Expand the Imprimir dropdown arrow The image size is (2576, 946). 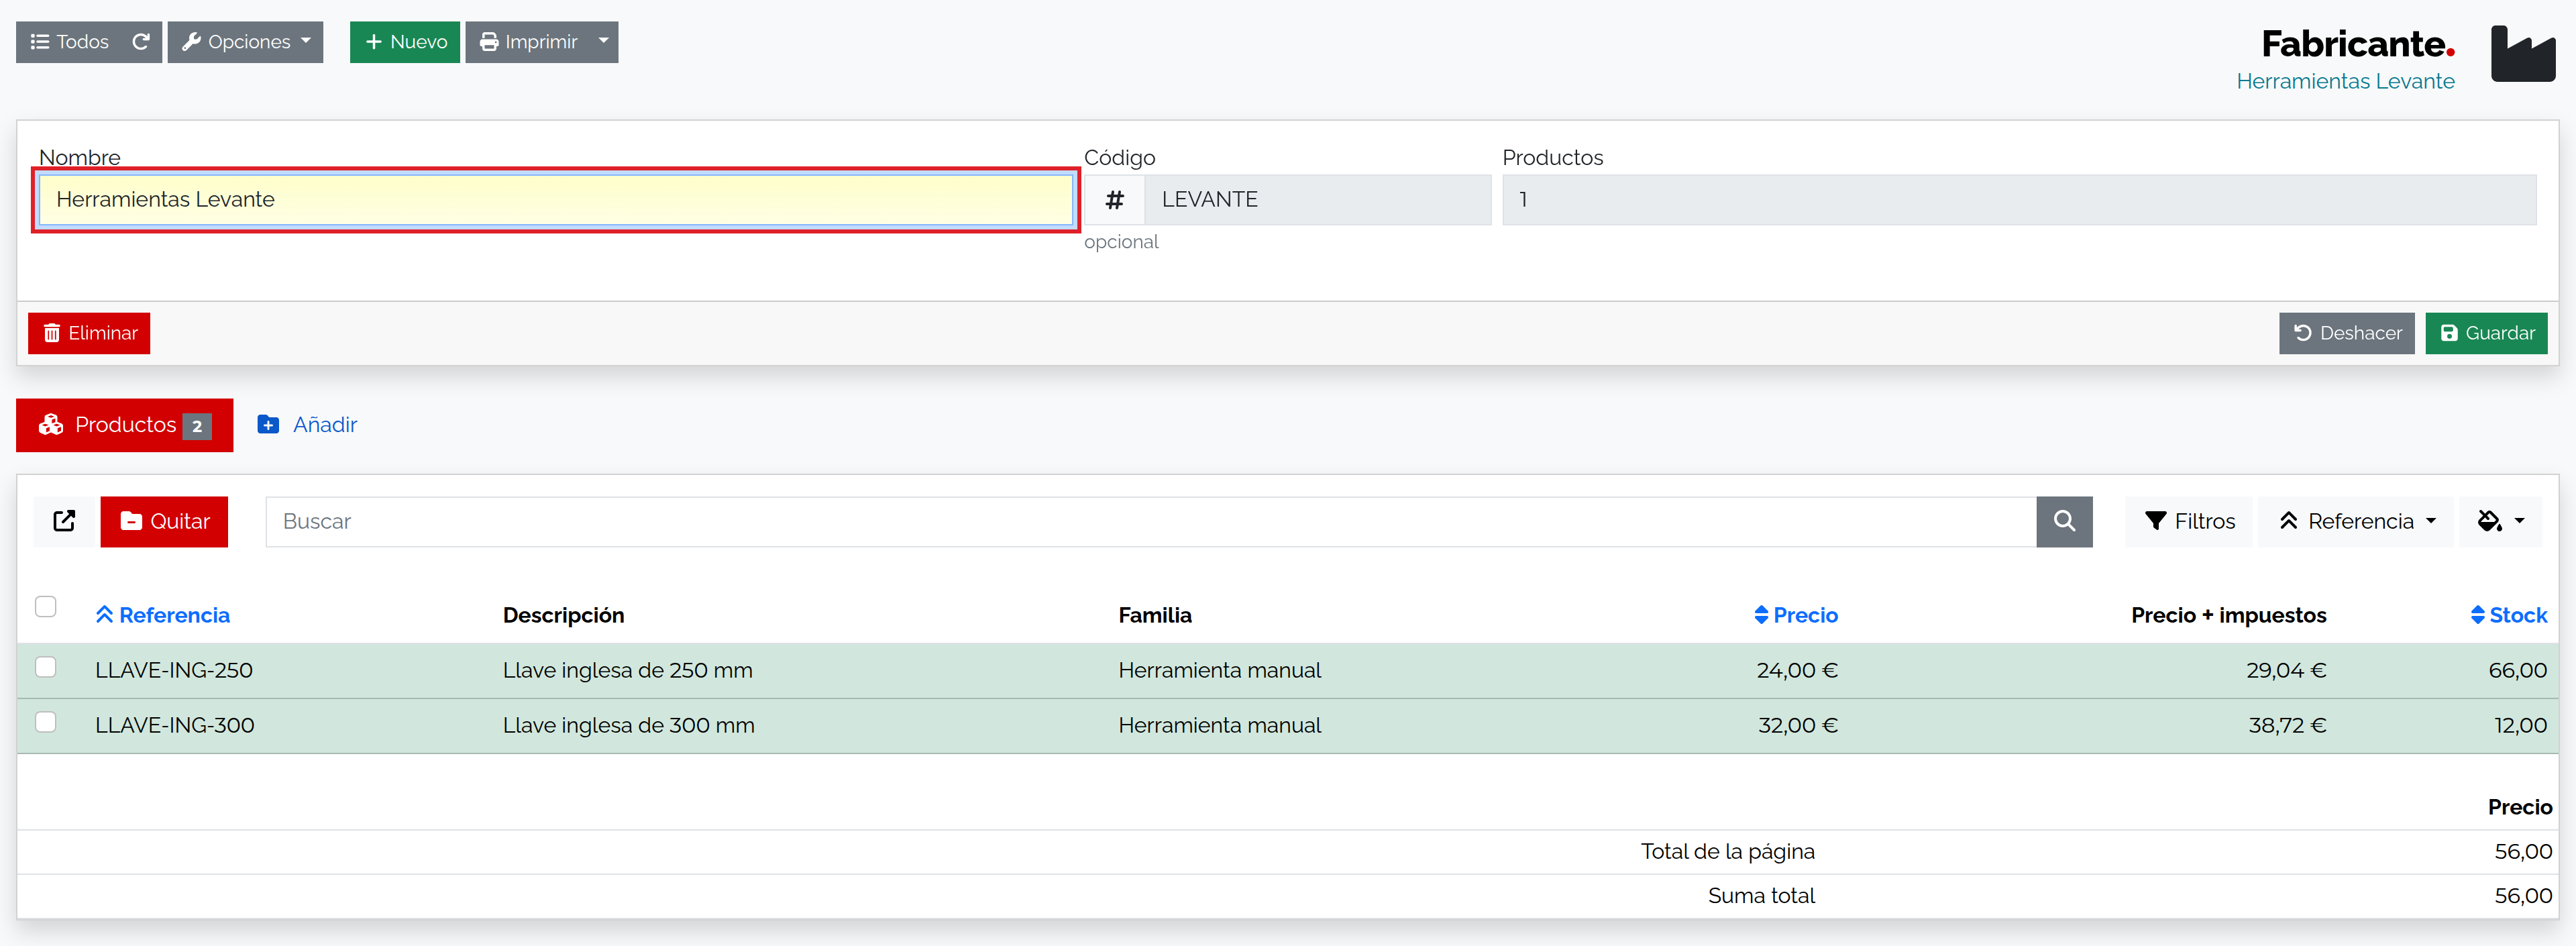click(603, 42)
